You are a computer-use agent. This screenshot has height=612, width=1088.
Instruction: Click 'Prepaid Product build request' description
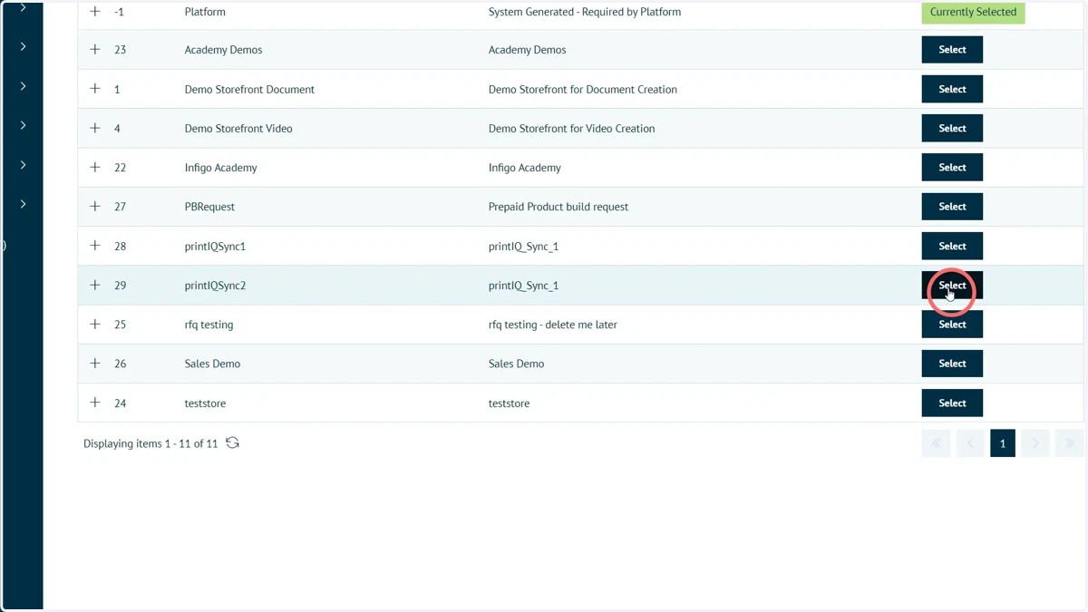tap(559, 206)
